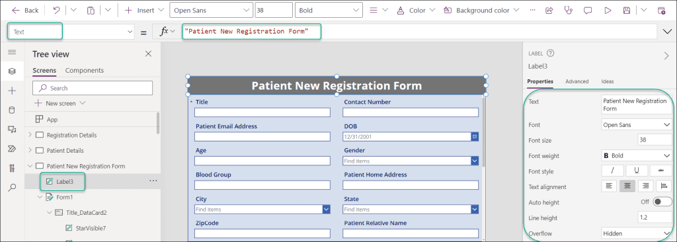Click the fx formula button

coord(167,32)
